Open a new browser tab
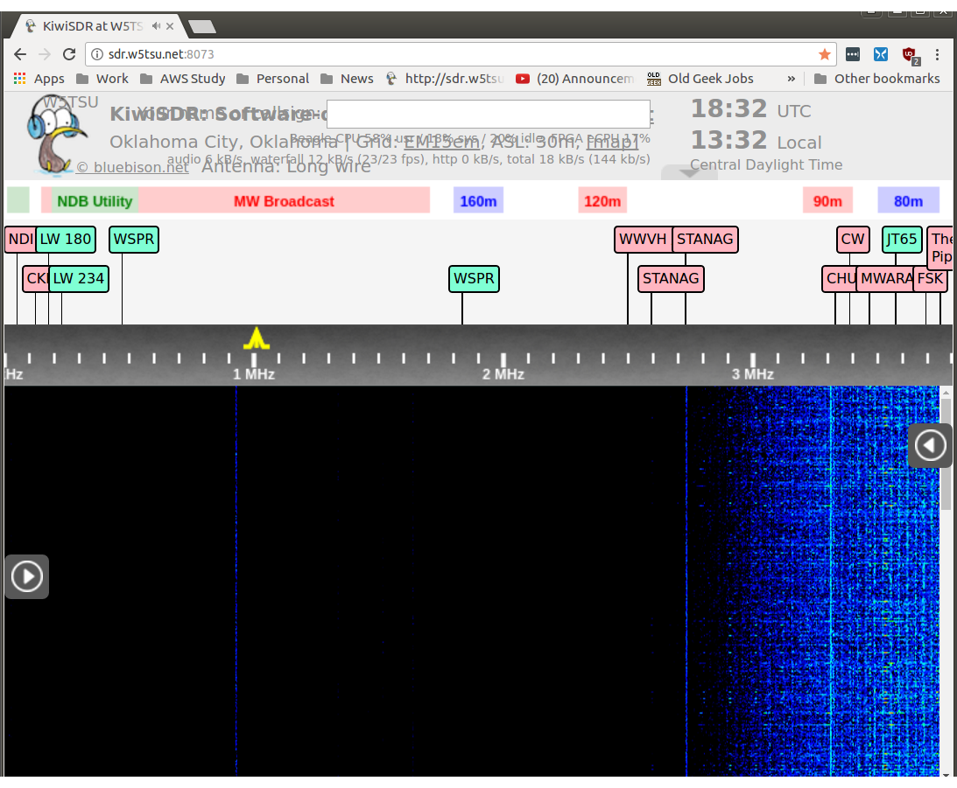This screenshot has width=957, height=788. click(x=202, y=26)
